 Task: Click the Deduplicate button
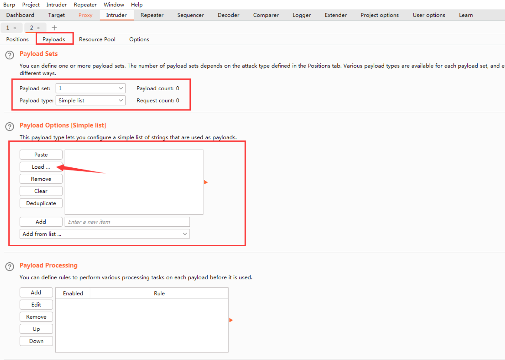click(41, 203)
